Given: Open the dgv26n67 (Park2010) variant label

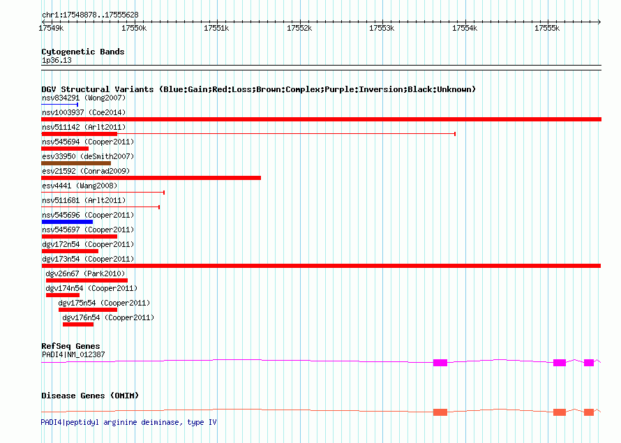Looking at the screenshot, I should click(x=85, y=273).
